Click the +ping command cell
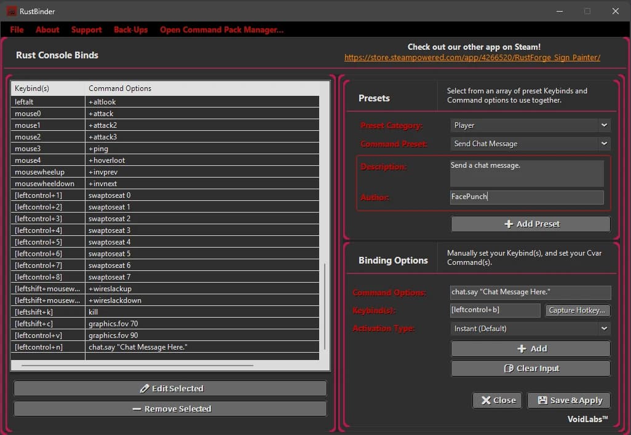This screenshot has width=631, height=435. pos(202,148)
